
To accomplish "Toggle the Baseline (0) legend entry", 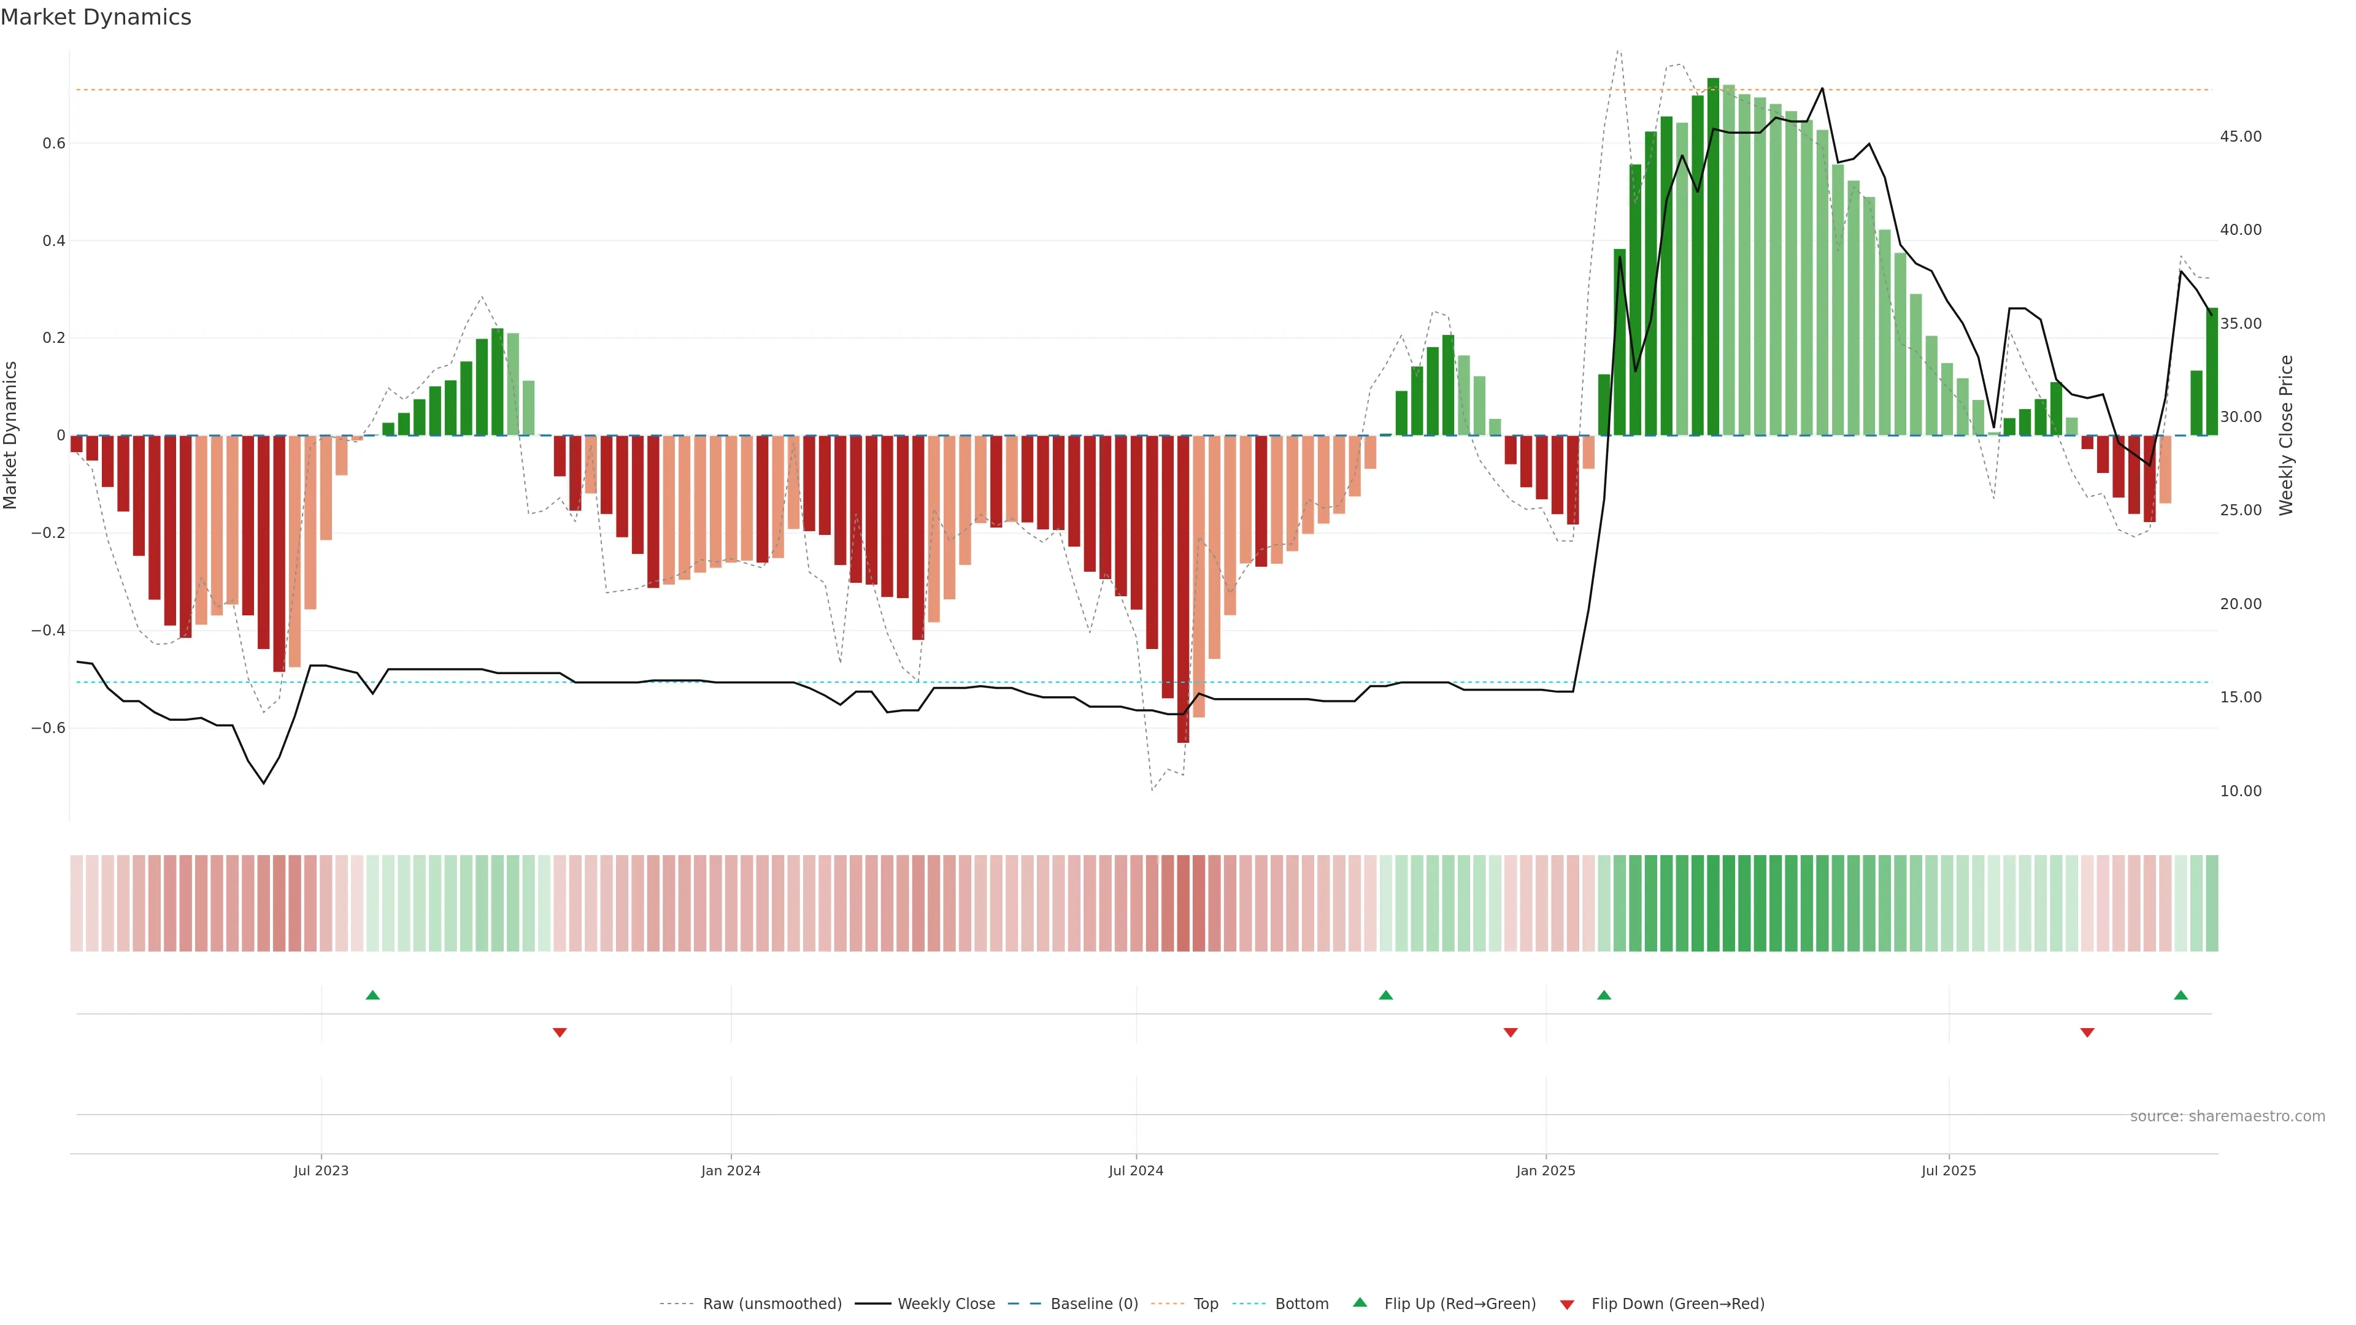I will click(1094, 1303).
